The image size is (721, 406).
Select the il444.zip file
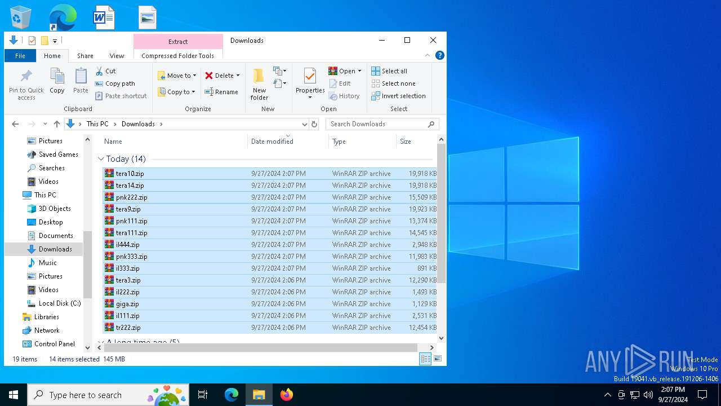click(x=270, y=245)
